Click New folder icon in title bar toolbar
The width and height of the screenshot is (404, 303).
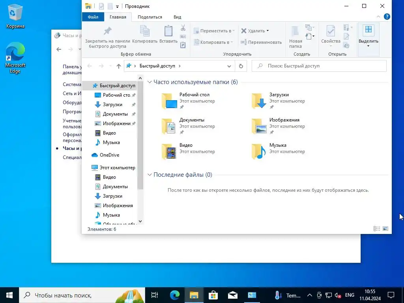pyautogui.click(x=110, y=6)
